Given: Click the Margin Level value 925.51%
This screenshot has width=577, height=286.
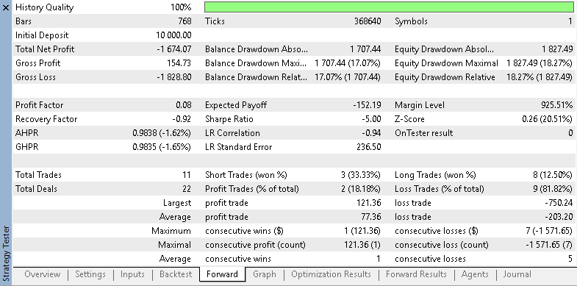Looking at the screenshot, I should tap(556, 105).
